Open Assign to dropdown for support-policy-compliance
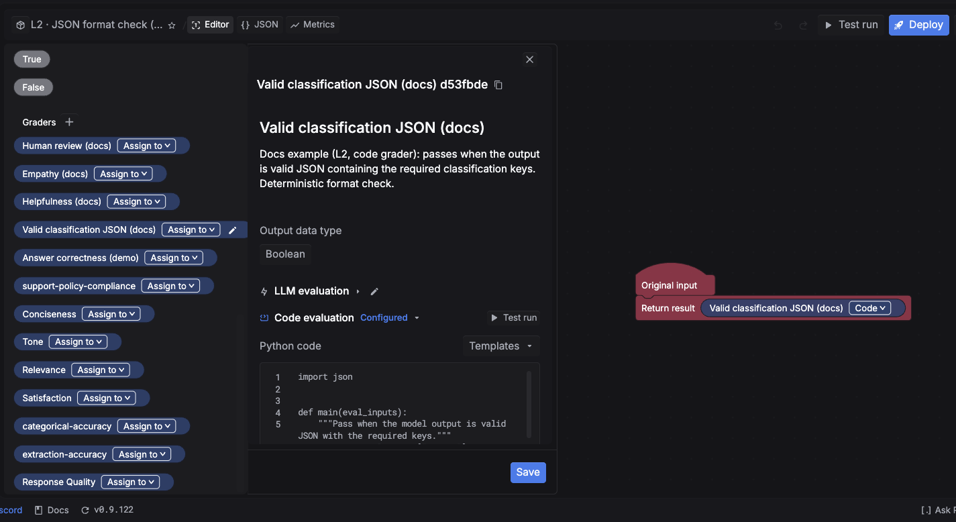956x522 pixels. coord(170,286)
